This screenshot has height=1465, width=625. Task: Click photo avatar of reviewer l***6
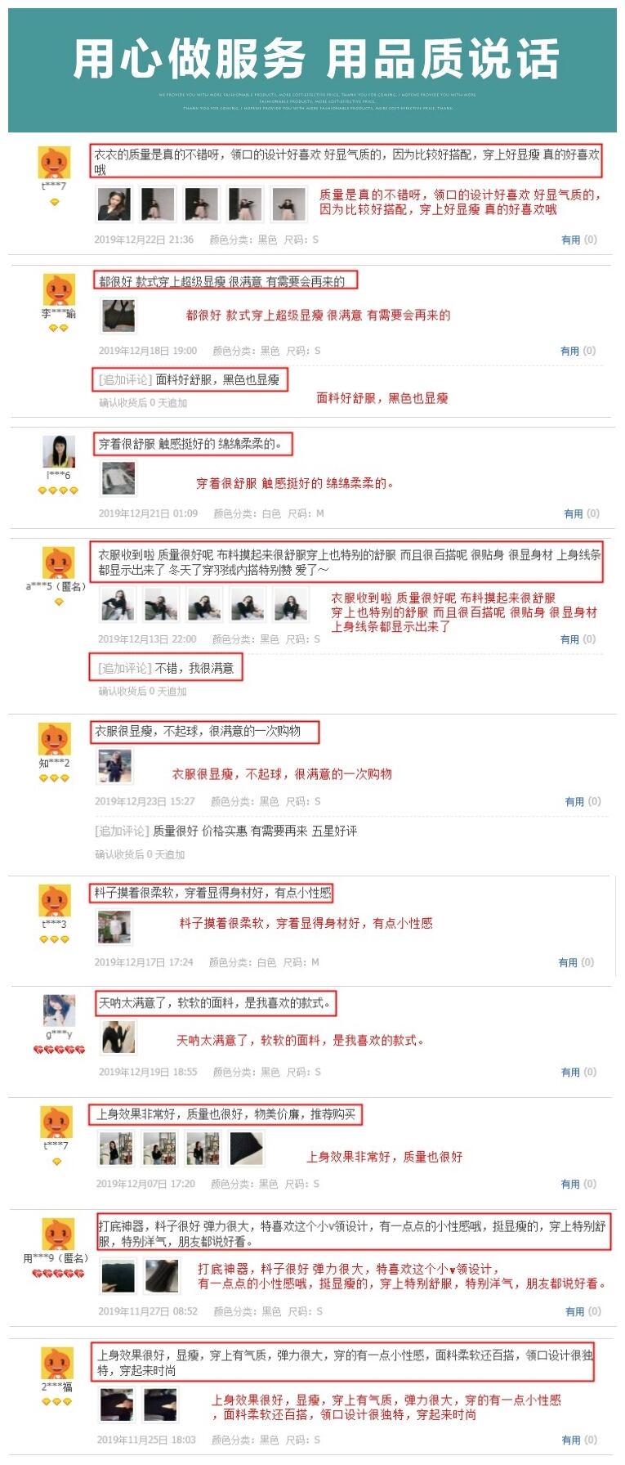pos(59,452)
